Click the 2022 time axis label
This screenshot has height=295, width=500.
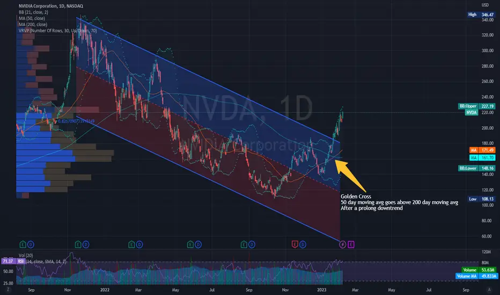click(x=105, y=290)
